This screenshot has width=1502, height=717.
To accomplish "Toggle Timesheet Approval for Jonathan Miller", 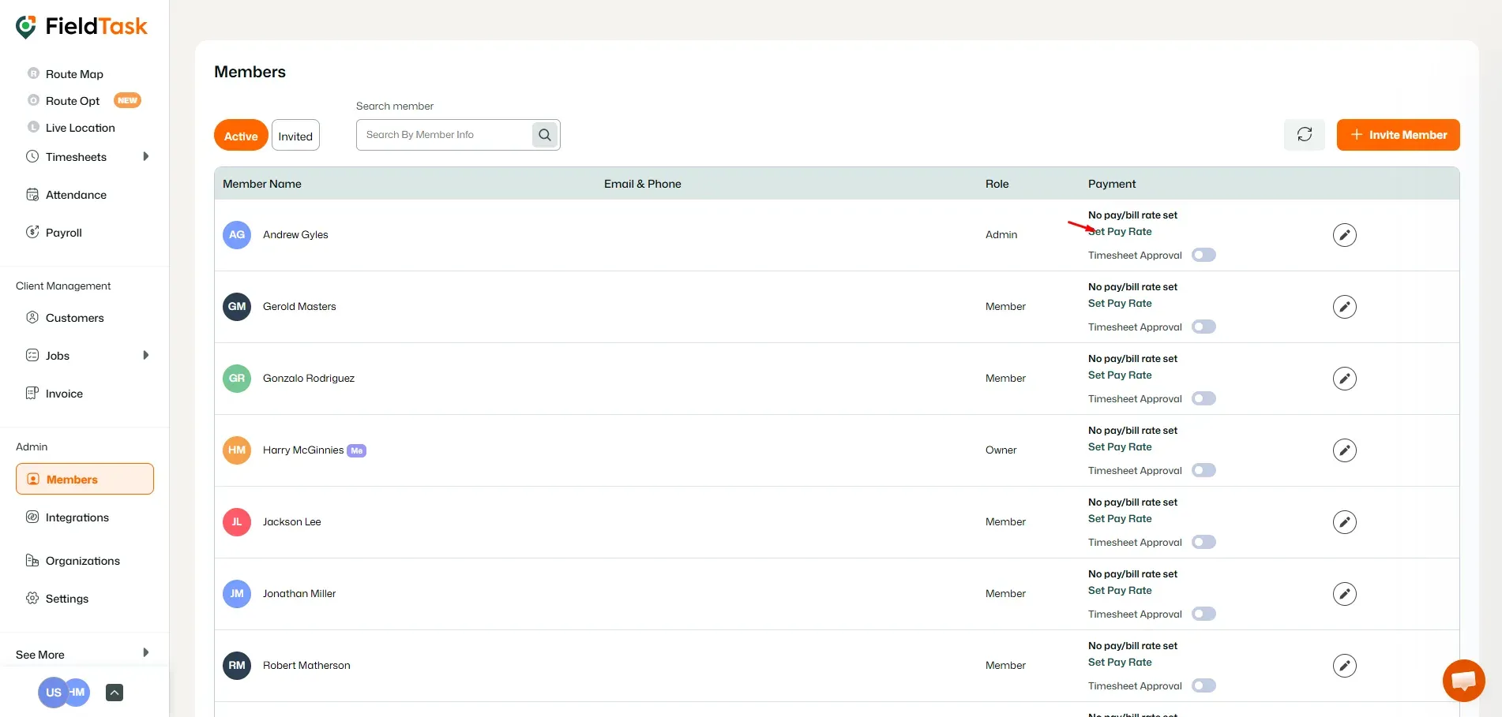I will 1203,614.
